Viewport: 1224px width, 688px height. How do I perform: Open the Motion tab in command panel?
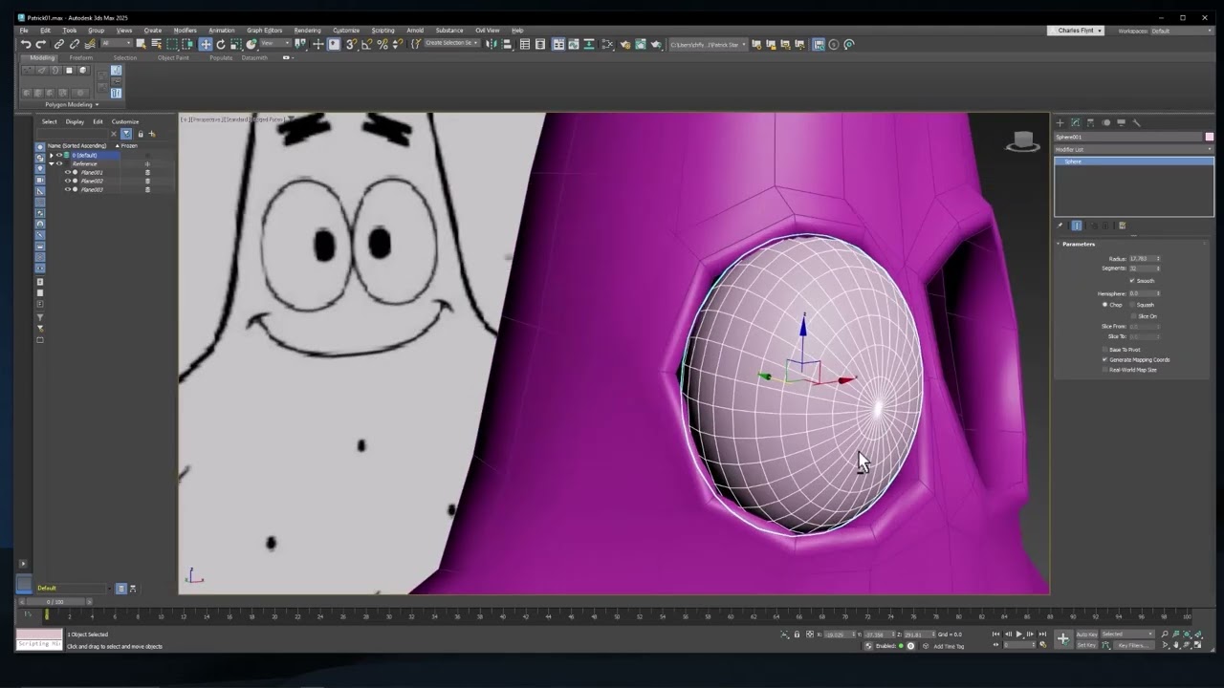pyautogui.click(x=1106, y=122)
